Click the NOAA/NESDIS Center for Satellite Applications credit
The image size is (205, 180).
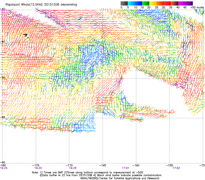120,178
